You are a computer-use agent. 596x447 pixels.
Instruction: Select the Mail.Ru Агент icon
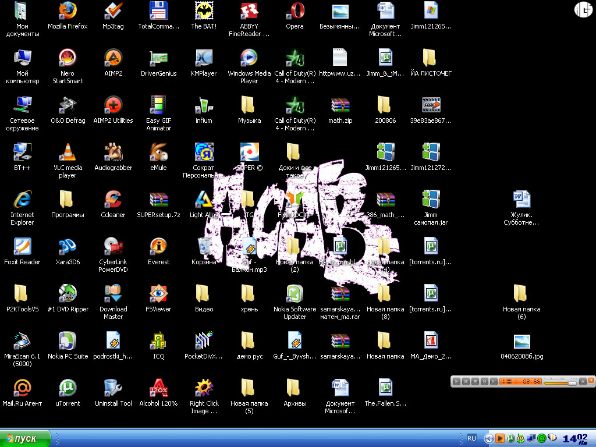pos(22,393)
